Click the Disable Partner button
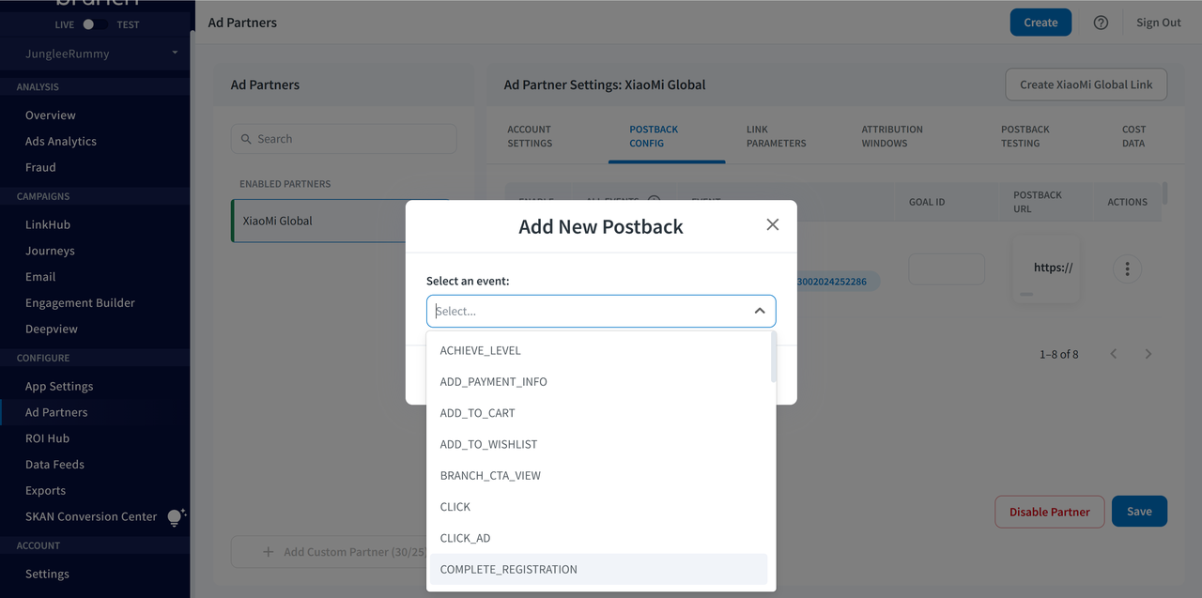The width and height of the screenshot is (1202, 598). pos(1049,512)
